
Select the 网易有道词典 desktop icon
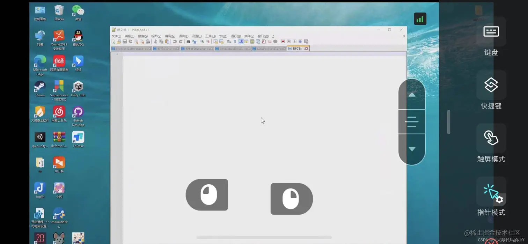coord(59,64)
